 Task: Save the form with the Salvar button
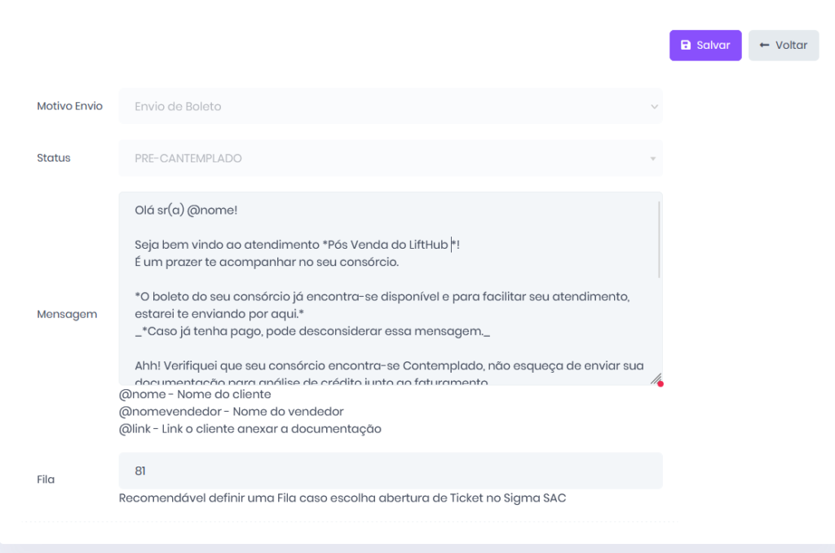click(x=705, y=46)
